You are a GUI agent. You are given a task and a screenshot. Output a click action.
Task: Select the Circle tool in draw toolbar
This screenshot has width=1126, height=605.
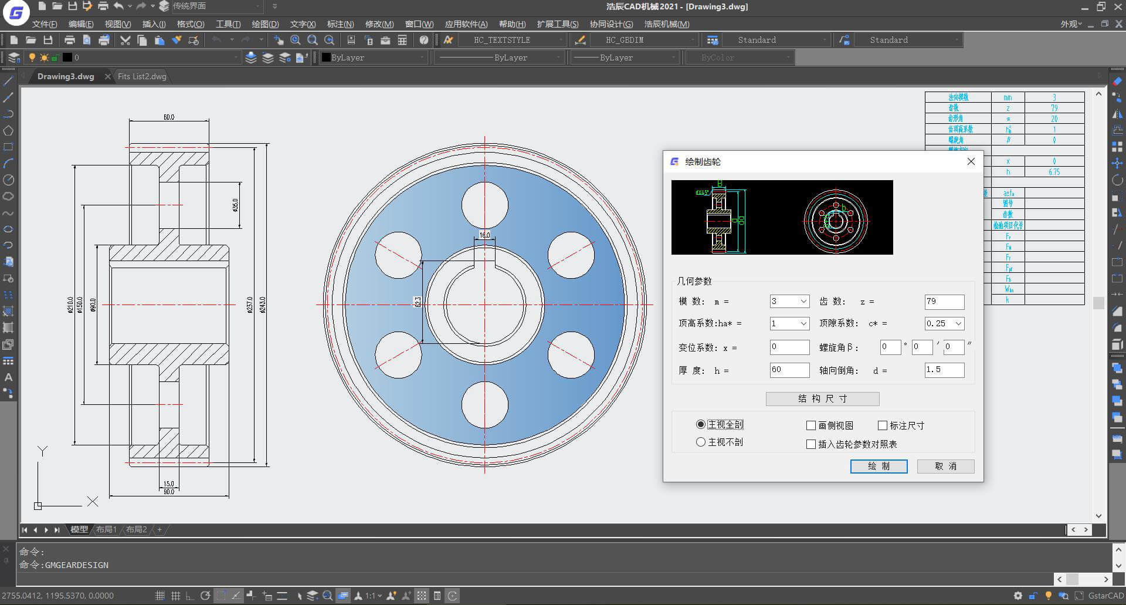tap(8, 180)
